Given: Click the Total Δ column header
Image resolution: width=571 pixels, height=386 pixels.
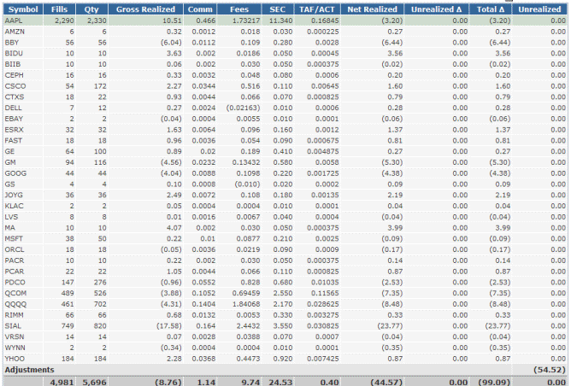Looking at the screenshot, I should [491, 9].
